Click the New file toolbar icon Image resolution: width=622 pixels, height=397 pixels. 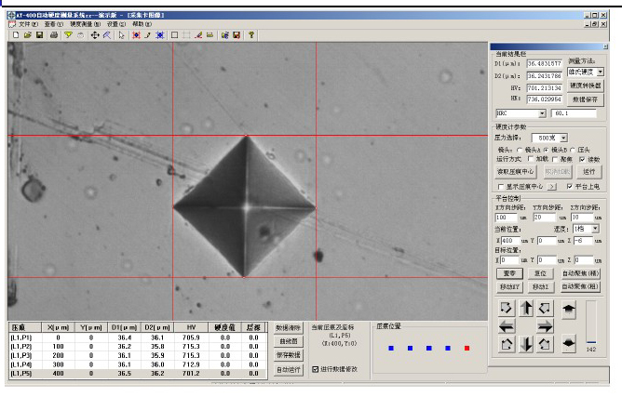[14, 34]
